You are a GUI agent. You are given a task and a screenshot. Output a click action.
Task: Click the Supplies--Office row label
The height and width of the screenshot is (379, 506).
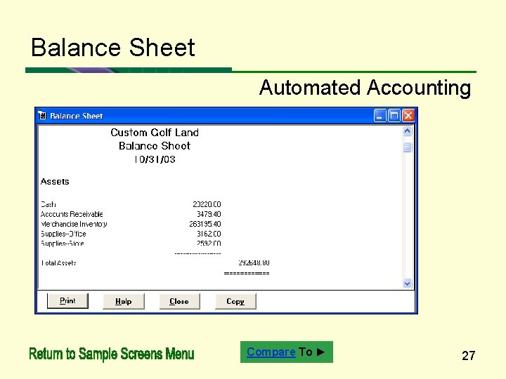tap(63, 234)
